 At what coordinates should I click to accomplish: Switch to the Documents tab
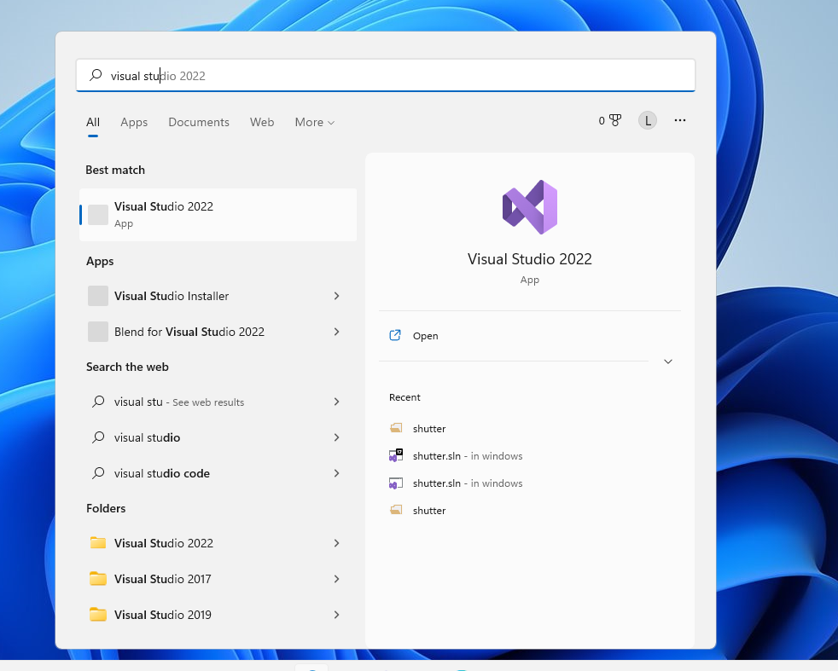pyautogui.click(x=199, y=122)
